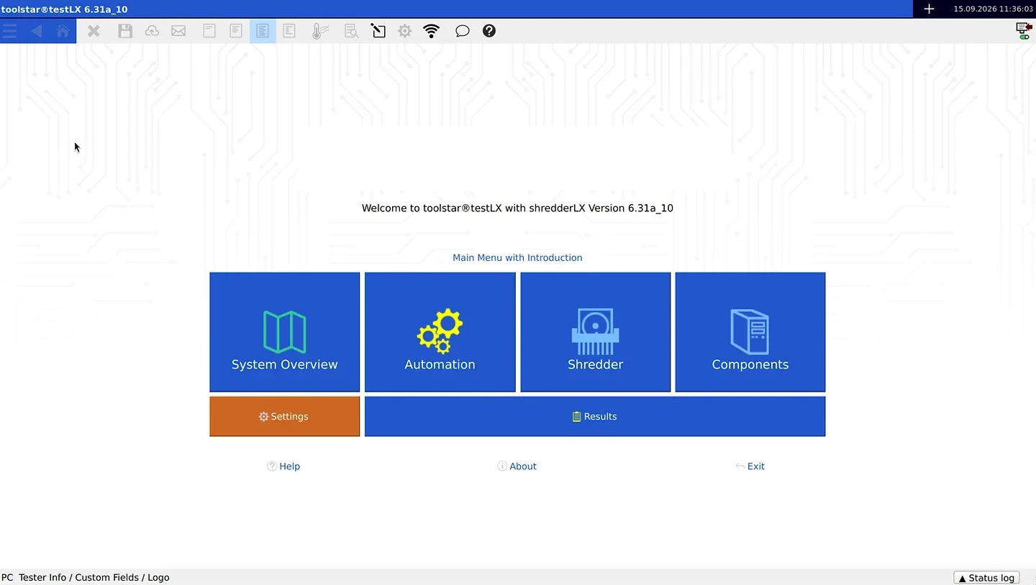Click the Help link
The width and height of the screenshot is (1036, 585).
click(x=283, y=466)
